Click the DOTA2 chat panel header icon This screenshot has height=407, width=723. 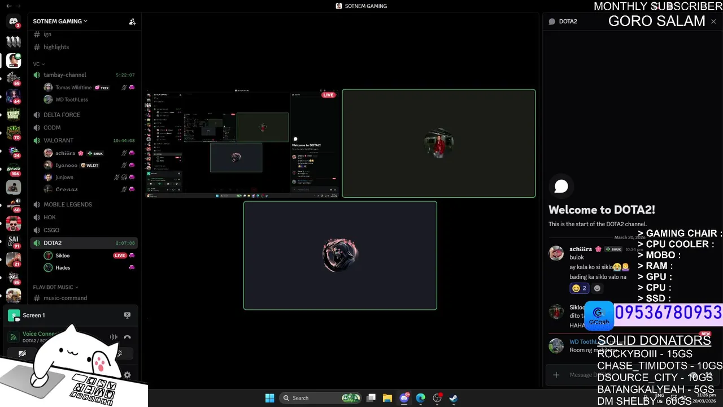tap(552, 21)
